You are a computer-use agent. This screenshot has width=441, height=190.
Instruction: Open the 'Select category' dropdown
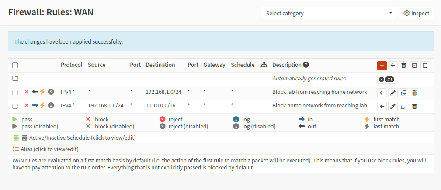pyautogui.click(x=329, y=13)
